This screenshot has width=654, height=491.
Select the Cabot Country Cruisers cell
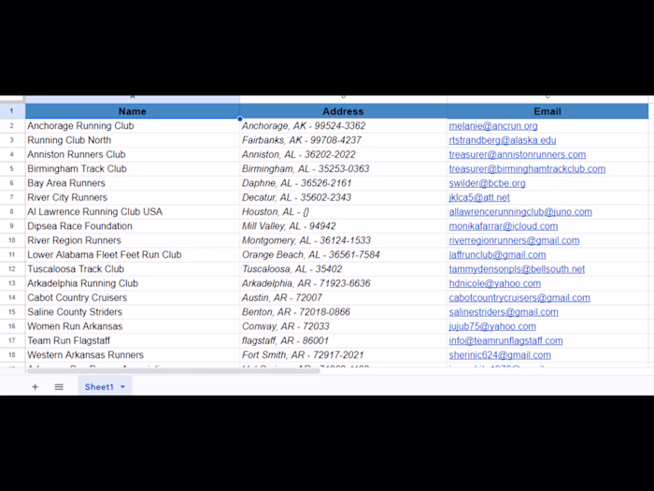(x=133, y=297)
